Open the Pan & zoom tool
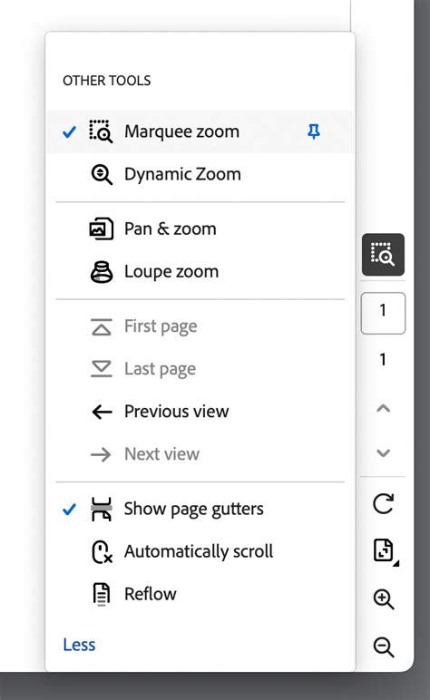The height and width of the screenshot is (700, 430). point(200,228)
